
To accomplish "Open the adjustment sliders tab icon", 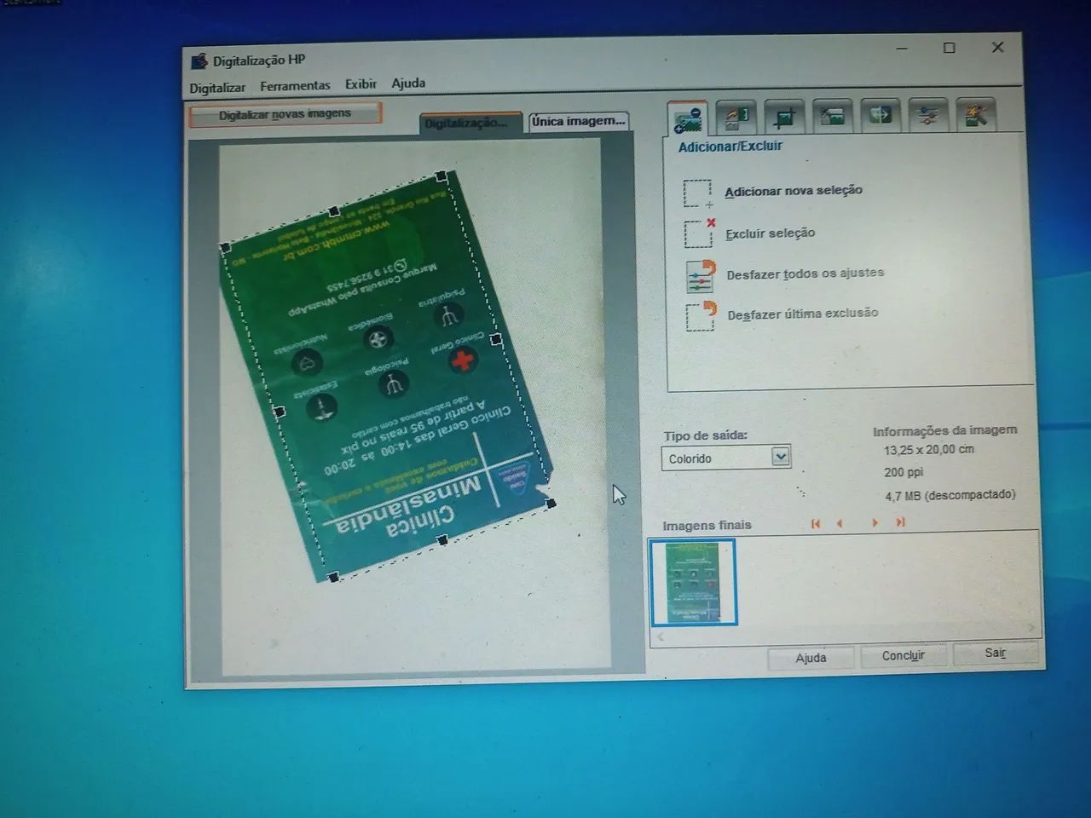I will tap(928, 114).
